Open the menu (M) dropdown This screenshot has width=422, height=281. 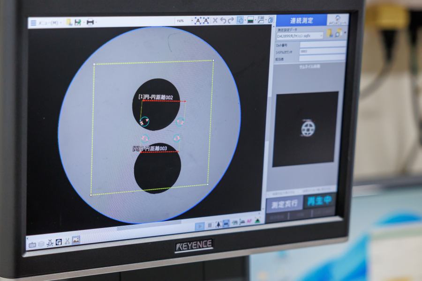46,23
